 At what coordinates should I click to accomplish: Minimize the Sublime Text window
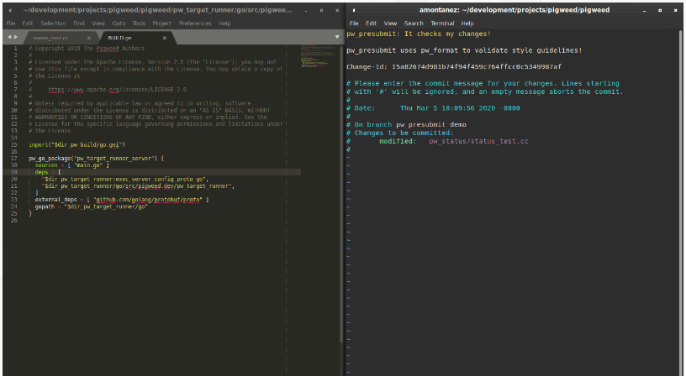[x=306, y=10]
